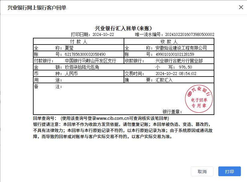Select the 摘要 value 汇款汇入
This screenshot has height=182, width=247.
pyautogui.click(x=164, y=80)
